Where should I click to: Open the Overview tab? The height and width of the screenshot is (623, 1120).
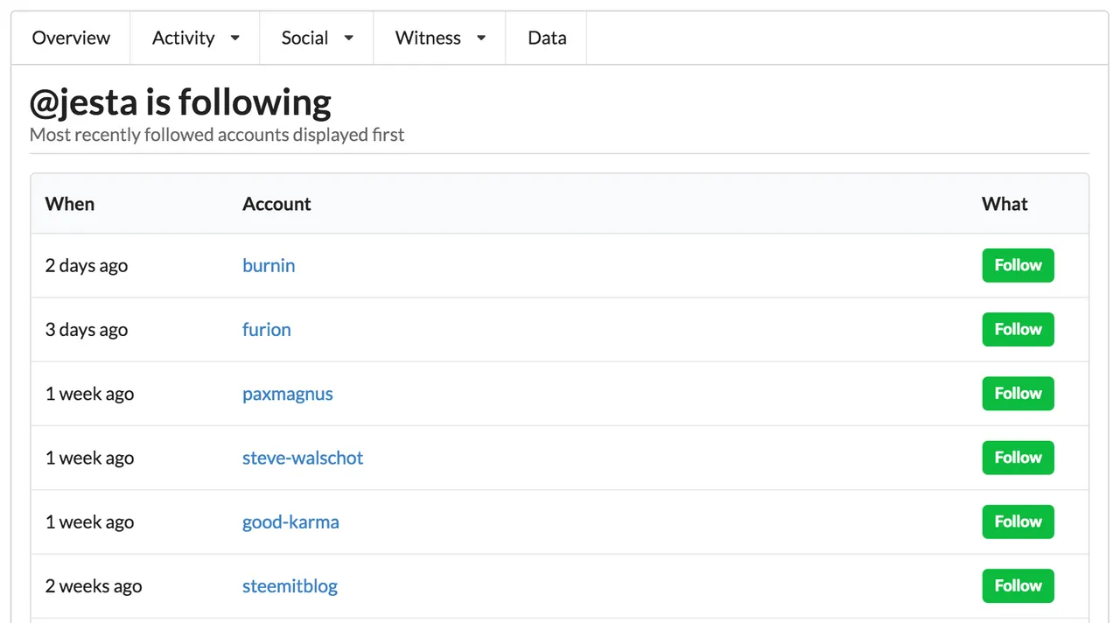click(x=71, y=38)
